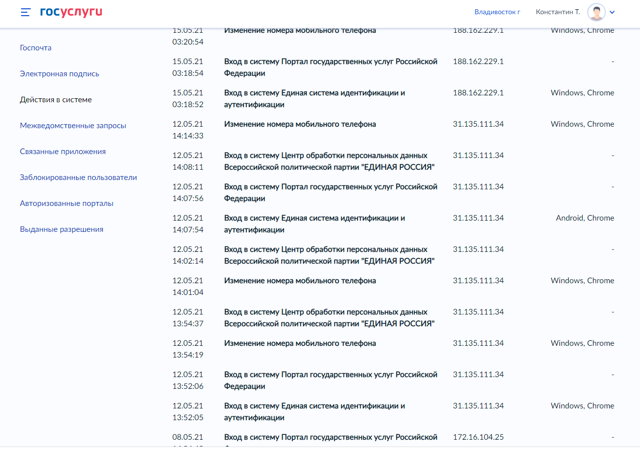Click the Госуслуги logo

(71, 12)
